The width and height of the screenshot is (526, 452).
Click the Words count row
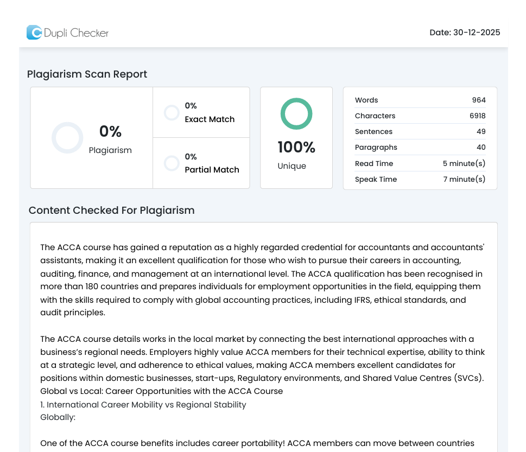pyautogui.click(x=420, y=100)
